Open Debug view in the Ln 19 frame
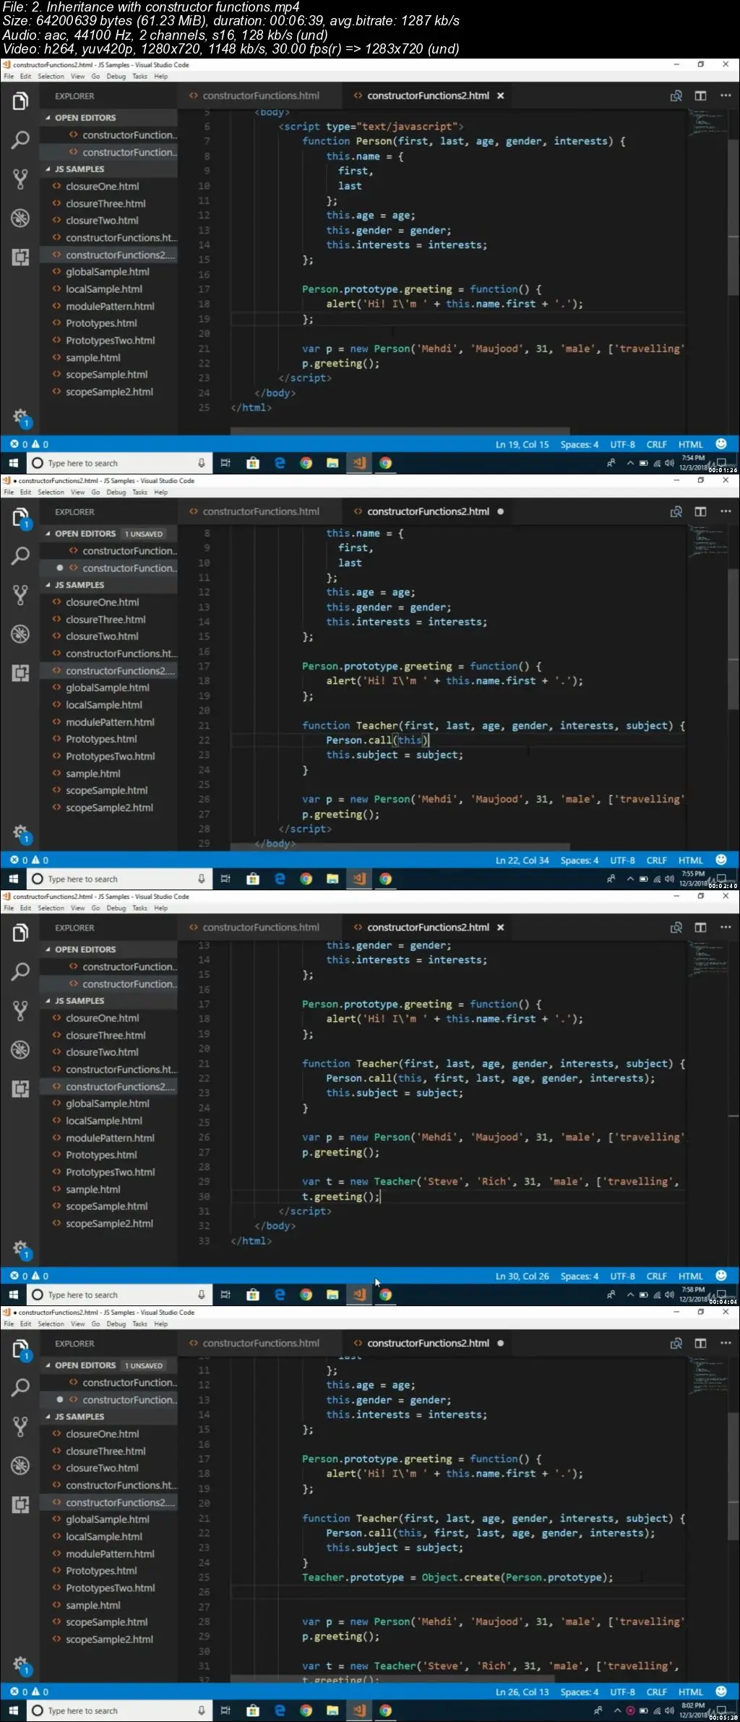 [20, 218]
